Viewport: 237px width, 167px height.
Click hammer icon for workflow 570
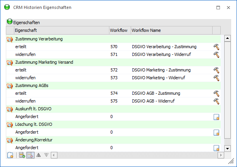[x=216, y=47]
